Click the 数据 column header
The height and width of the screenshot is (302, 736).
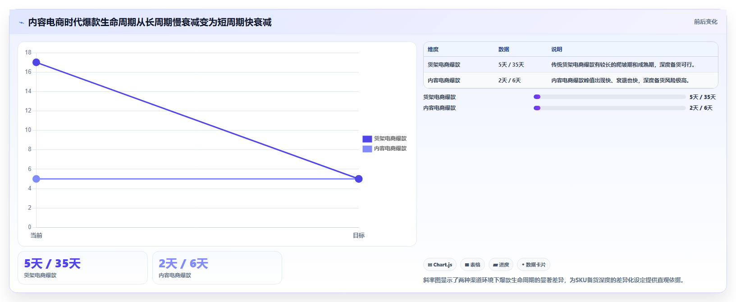click(504, 50)
